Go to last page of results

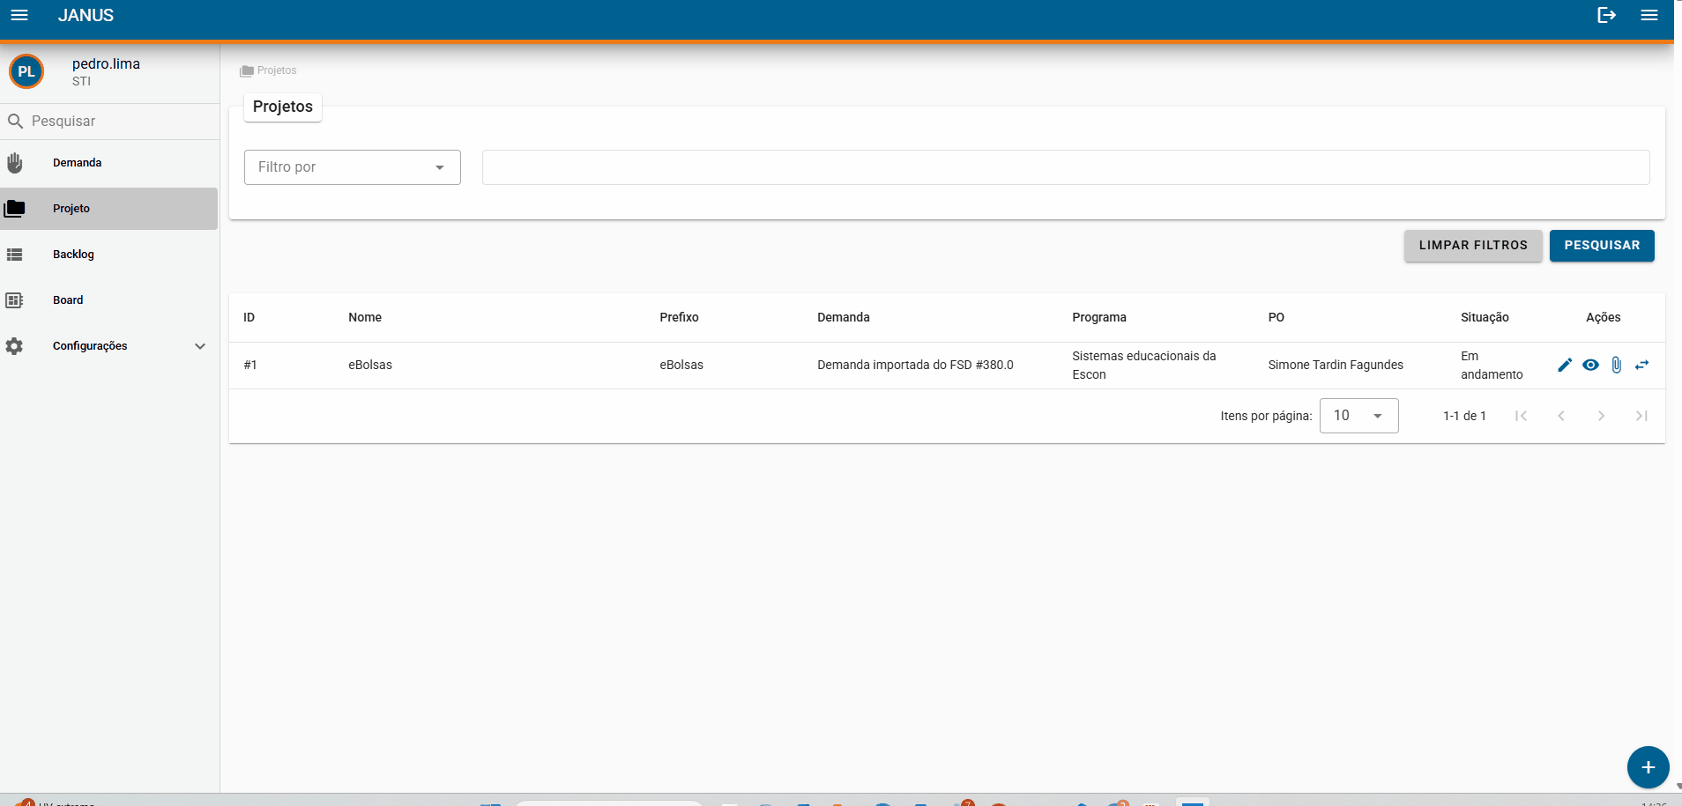1641,416
